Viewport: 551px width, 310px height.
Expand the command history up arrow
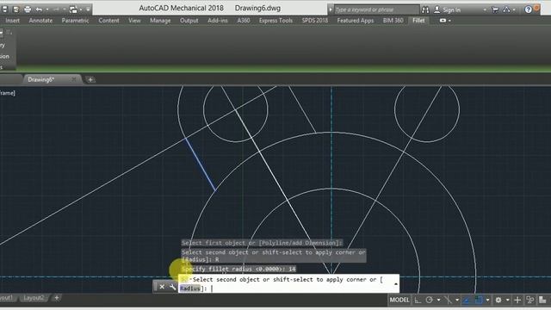(x=396, y=283)
